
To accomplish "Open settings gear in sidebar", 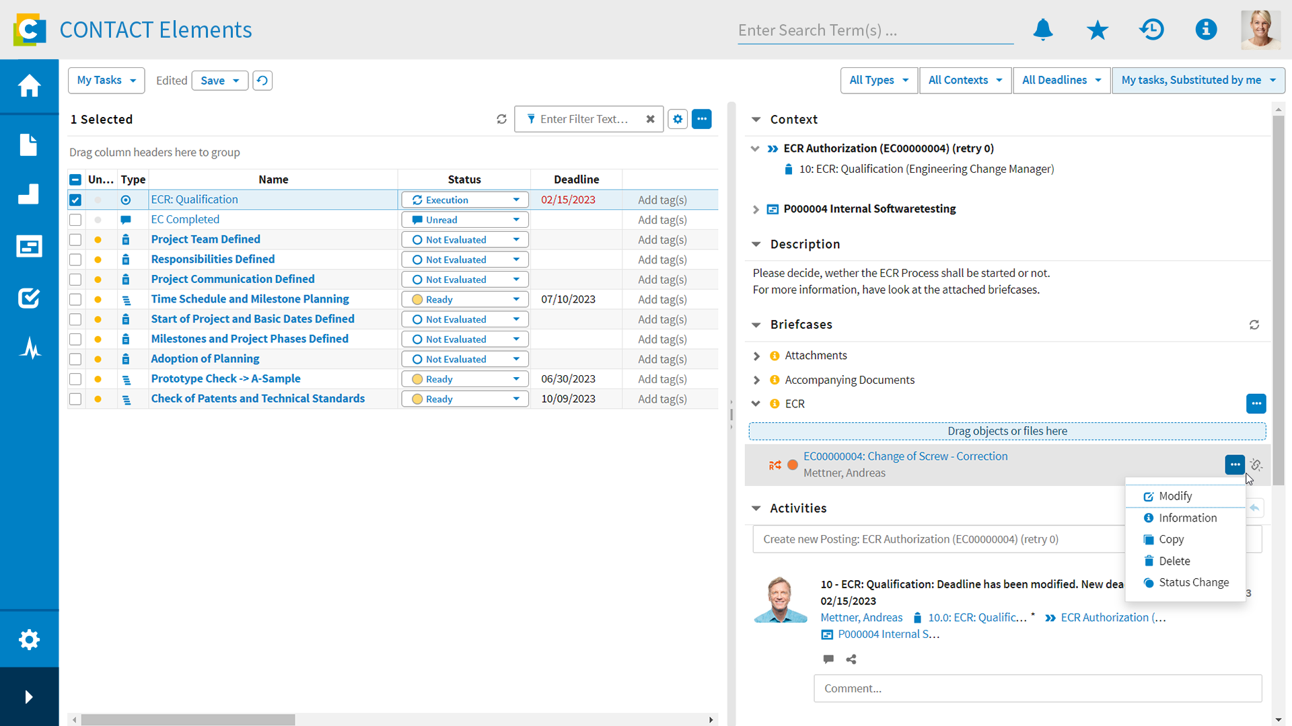I will pyautogui.click(x=29, y=639).
